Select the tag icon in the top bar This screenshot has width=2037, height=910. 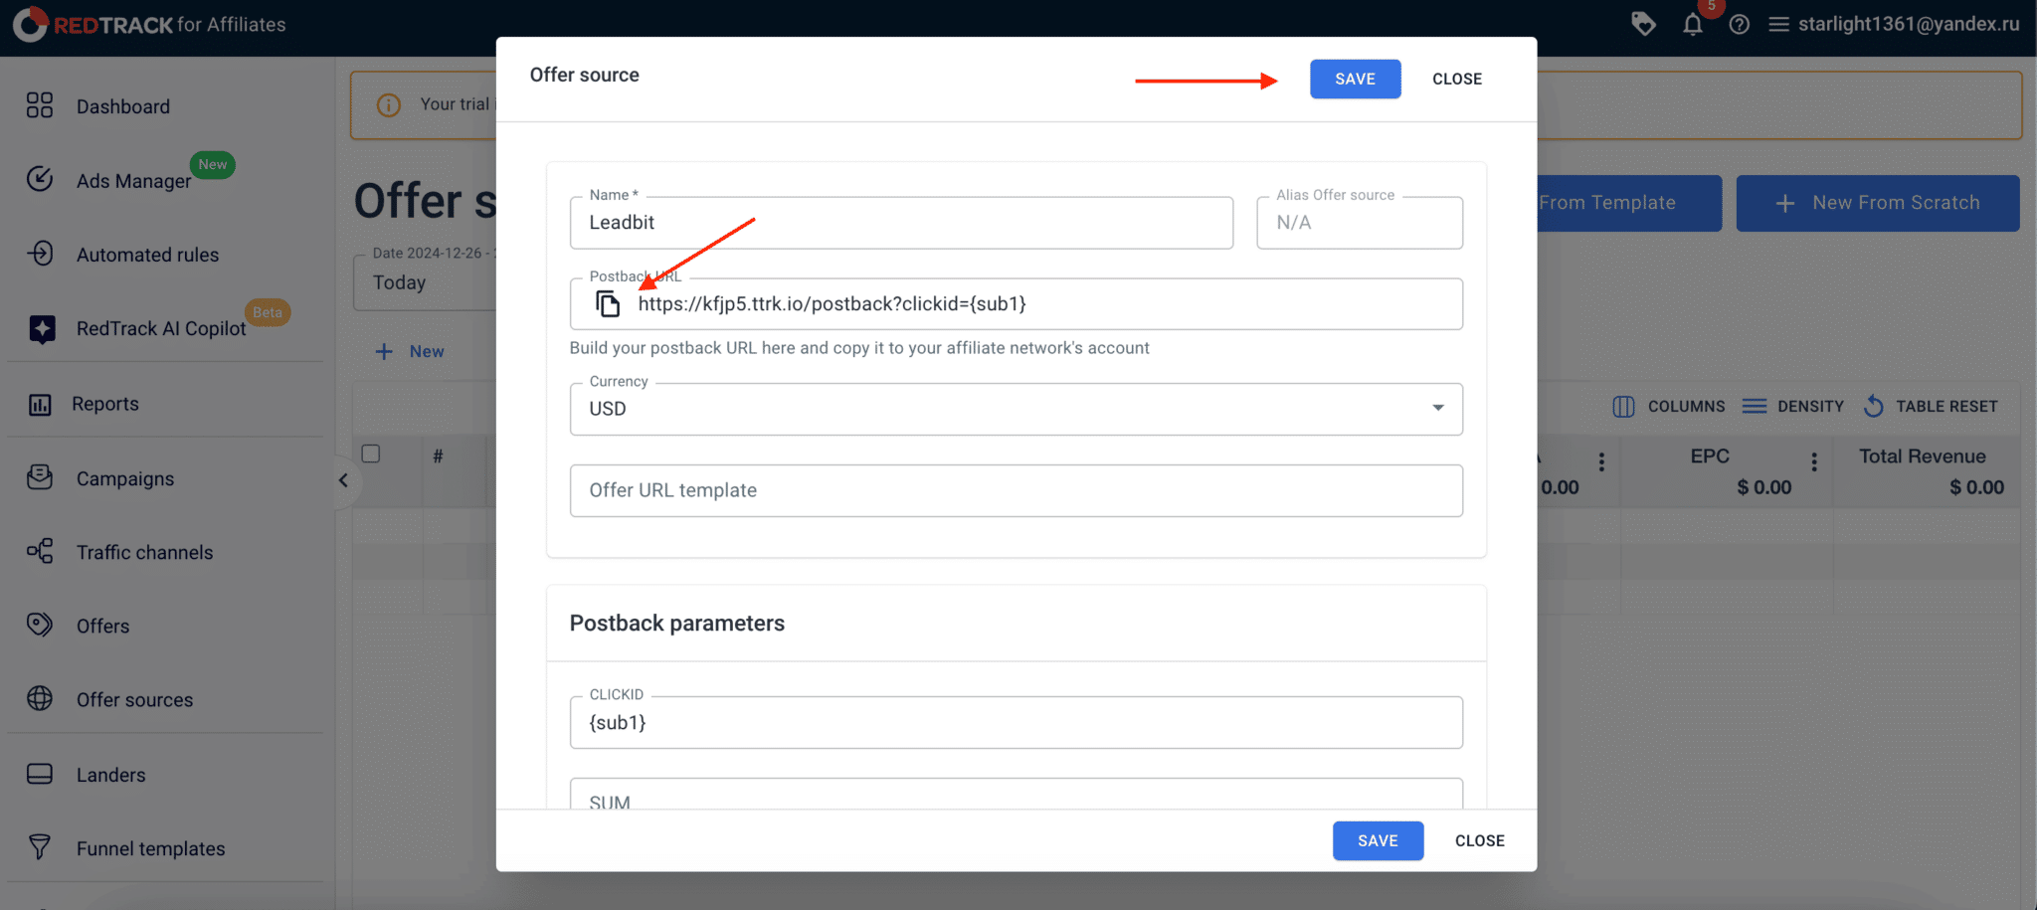1643,24
